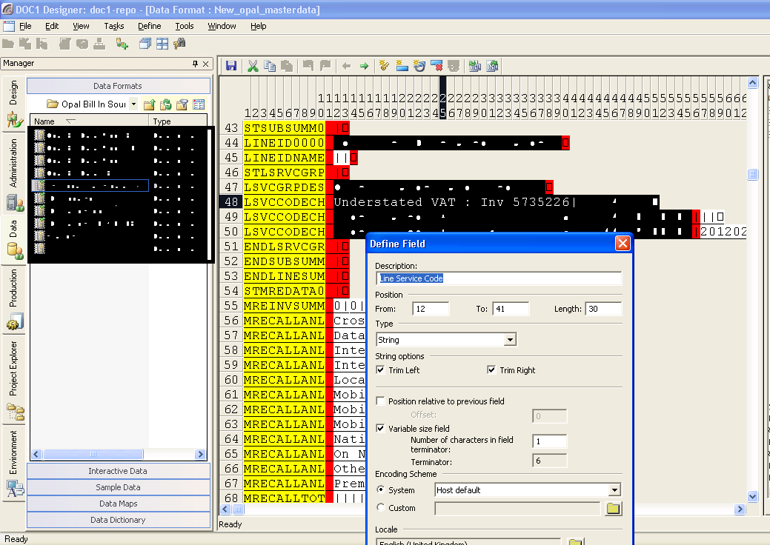
Task: Open the Tasks menu
Action: coord(114,26)
